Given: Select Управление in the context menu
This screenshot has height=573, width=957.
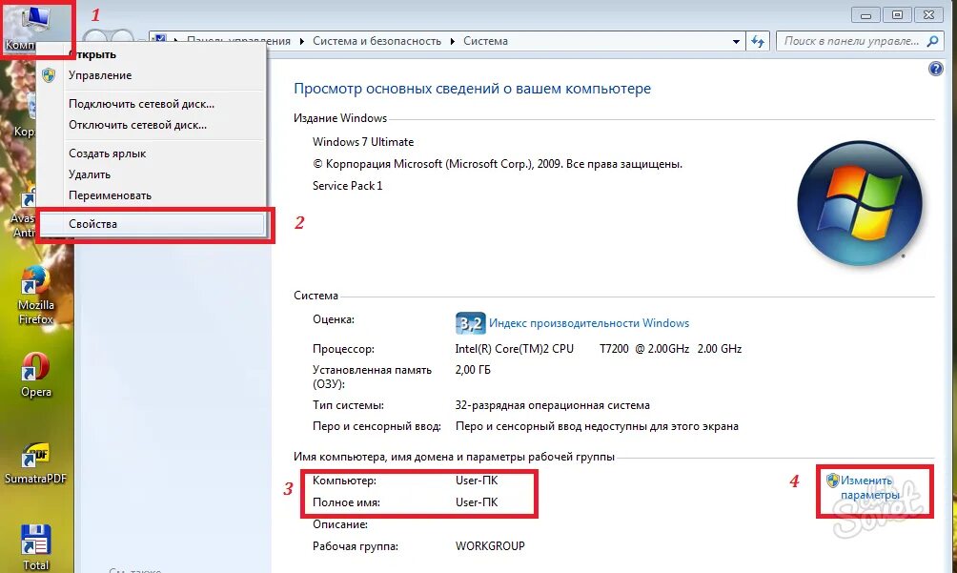Looking at the screenshot, I should coord(151,75).
